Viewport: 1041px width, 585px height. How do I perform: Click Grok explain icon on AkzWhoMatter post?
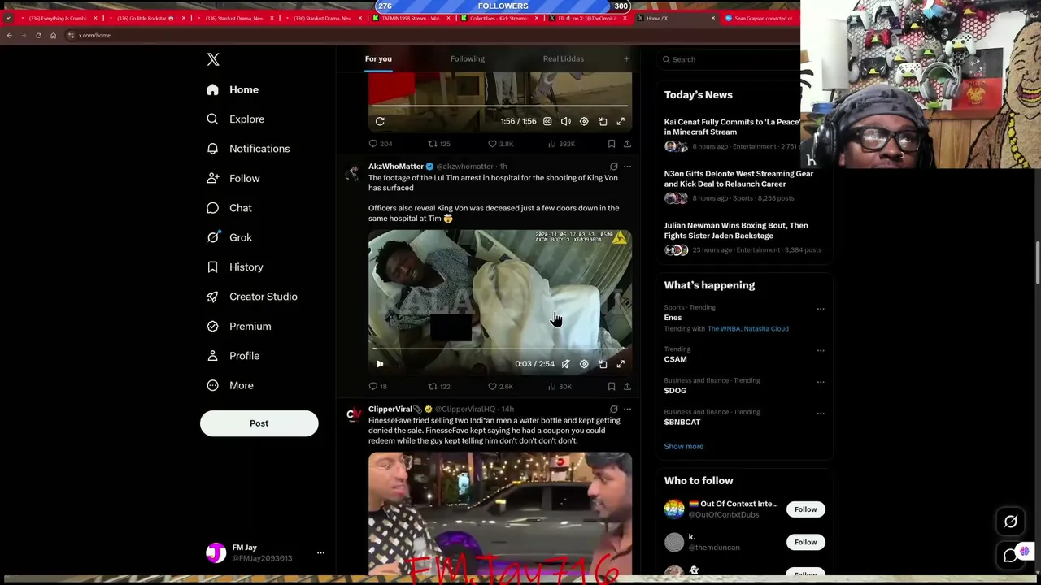tap(614, 167)
